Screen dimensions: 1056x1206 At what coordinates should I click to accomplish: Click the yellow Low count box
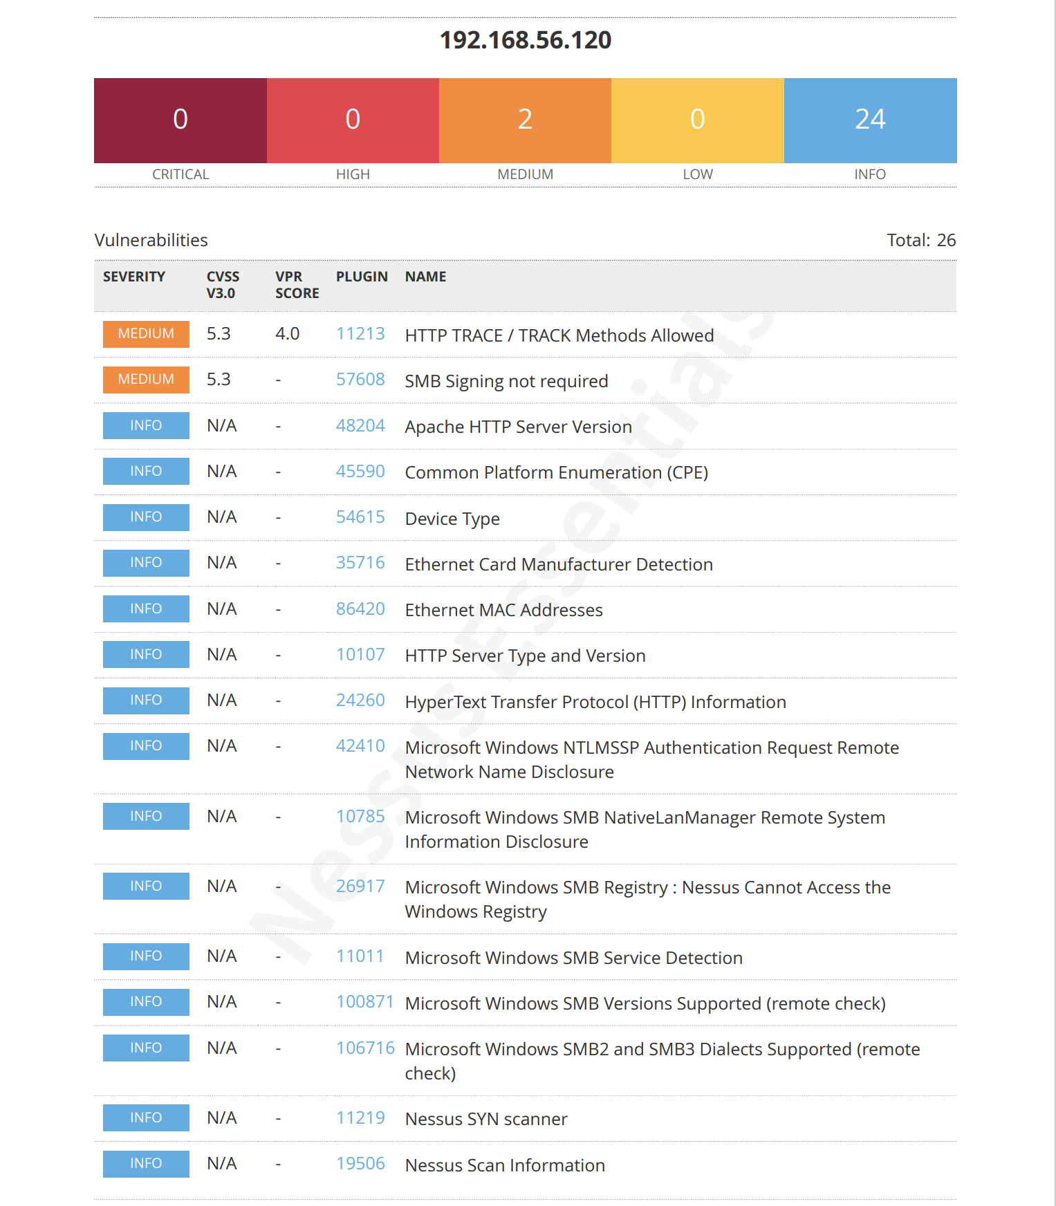tap(698, 120)
